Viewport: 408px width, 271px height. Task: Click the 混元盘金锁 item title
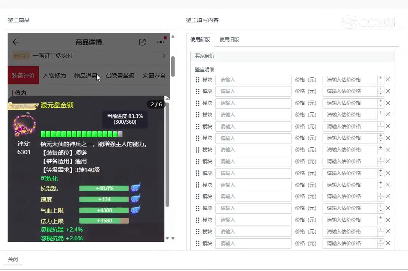[57, 105]
